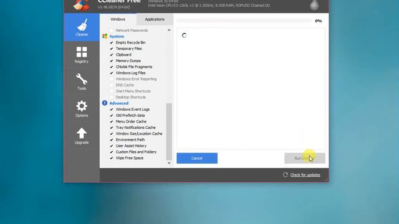Click the CCleaner broom logo icon

click(x=81, y=4)
